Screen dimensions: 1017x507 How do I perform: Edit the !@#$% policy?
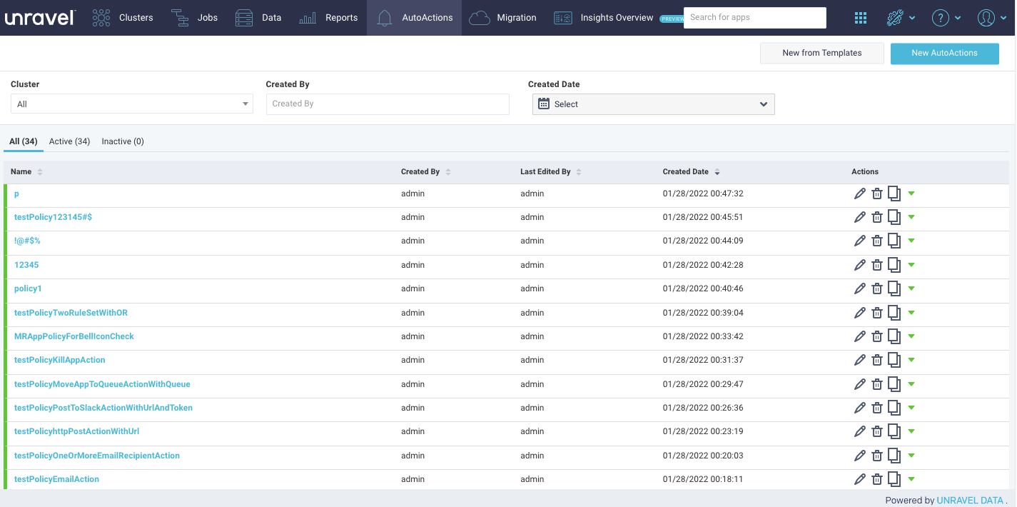point(860,241)
